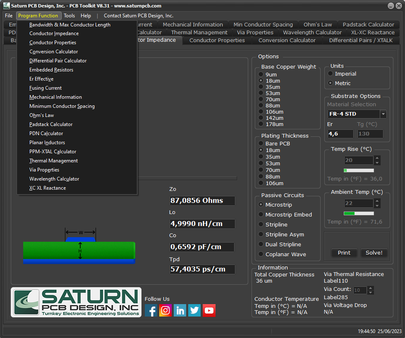Click the Temp Rise progress bar

point(359,170)
